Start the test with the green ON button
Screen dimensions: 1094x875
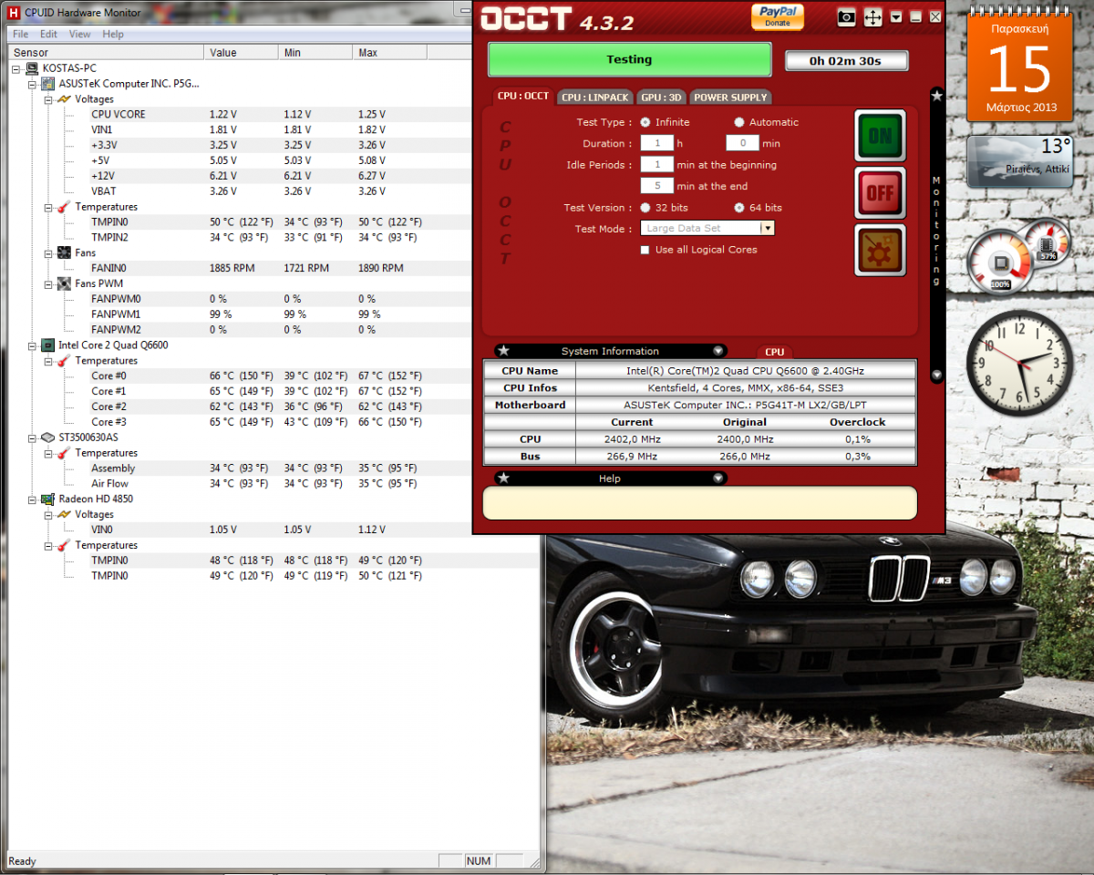click(880, 136)
